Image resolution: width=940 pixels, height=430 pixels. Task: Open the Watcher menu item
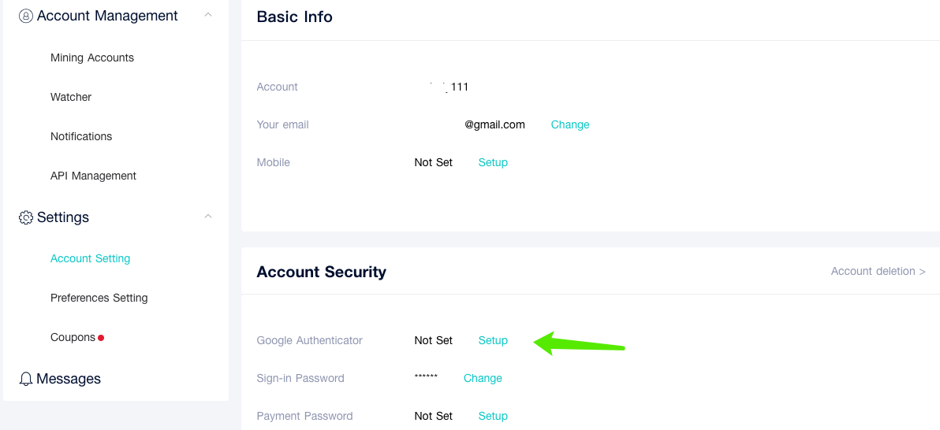(x=71, y=97)
